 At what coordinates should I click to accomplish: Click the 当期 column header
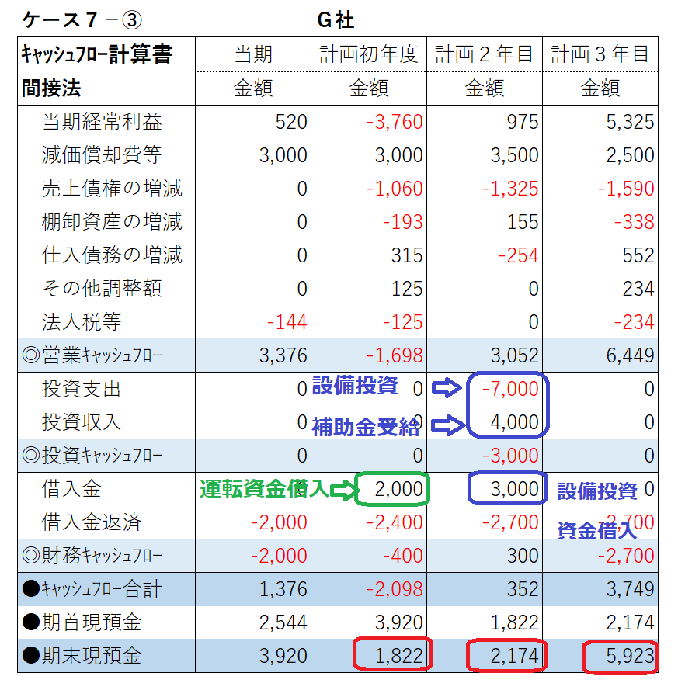point(253,54)
